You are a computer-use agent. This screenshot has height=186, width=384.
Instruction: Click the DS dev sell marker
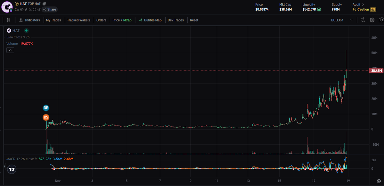pos(46,117)
